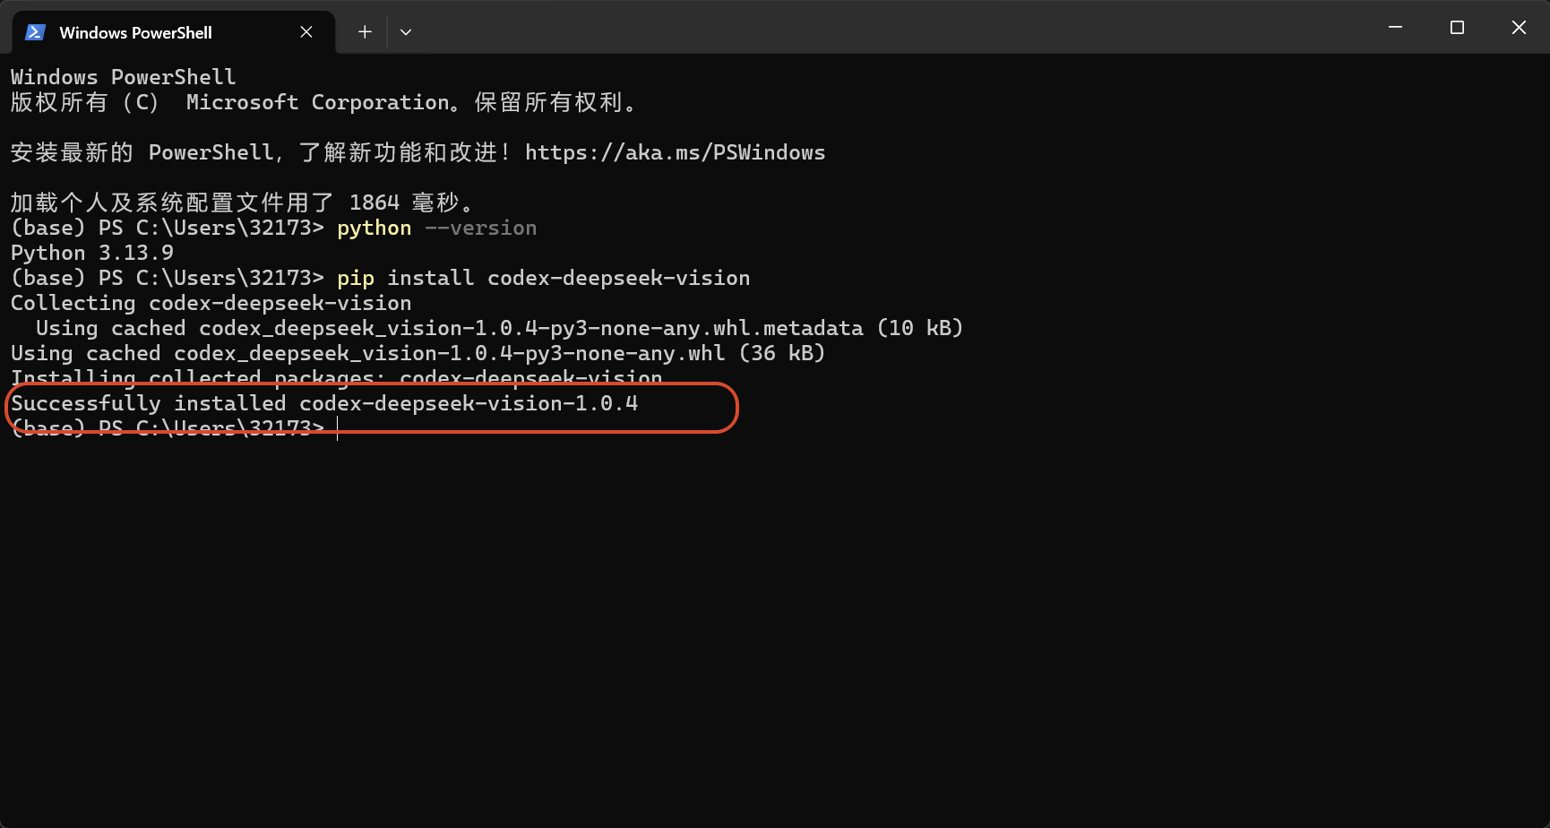Click the 1864 毫秒 profile load message
Image resolution: width=1550 pixels, height=828 pixels.
point(242,203)
